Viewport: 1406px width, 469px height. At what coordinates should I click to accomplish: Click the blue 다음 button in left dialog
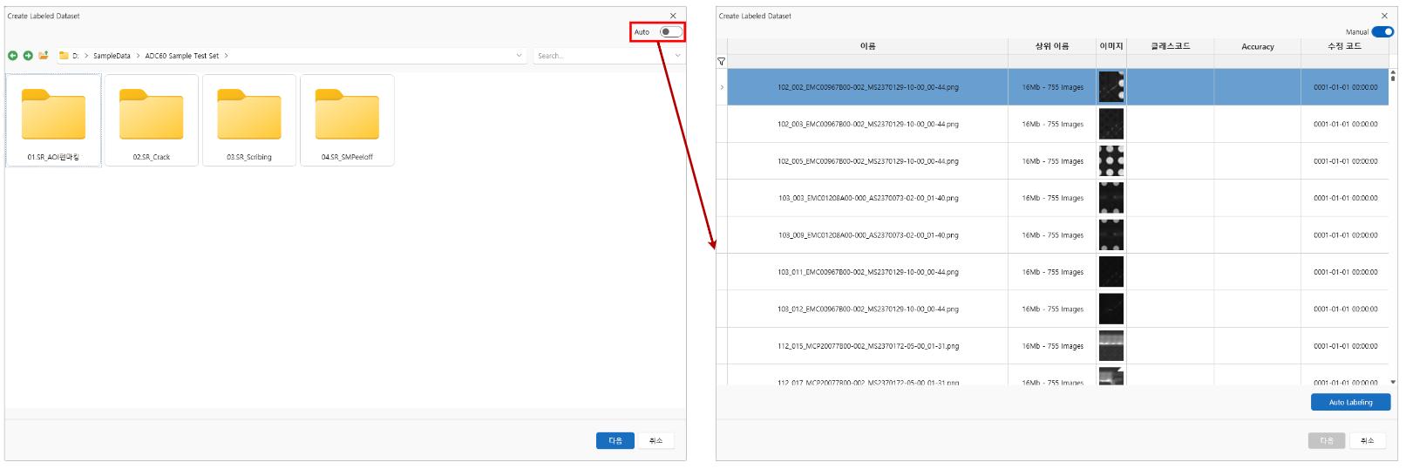(x=615, y=441)
